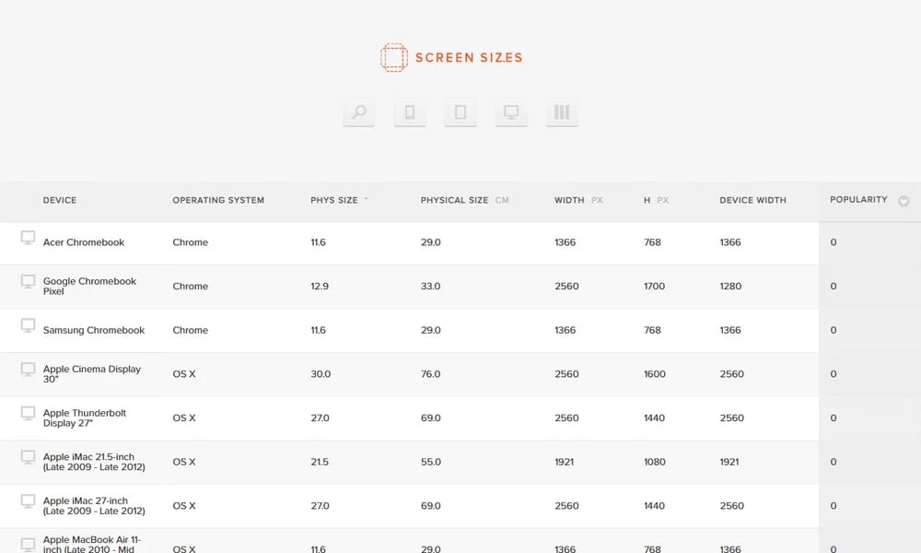Sort by H PX header
The height and width of the screenshot is (553, 921).
[656, 200]
